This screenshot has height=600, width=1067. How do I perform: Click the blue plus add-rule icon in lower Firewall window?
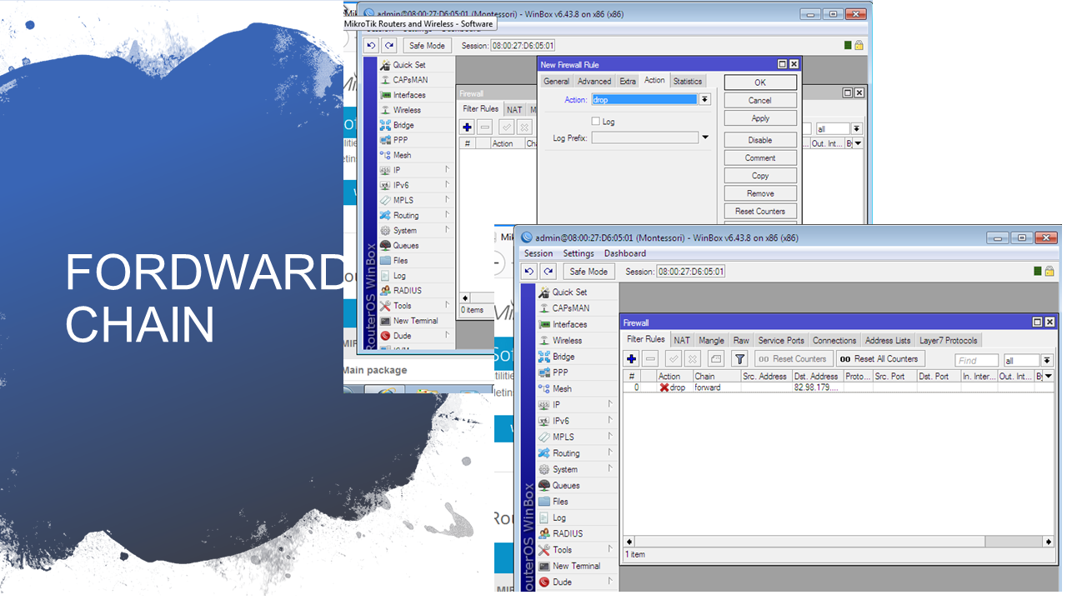coord(632,359)
